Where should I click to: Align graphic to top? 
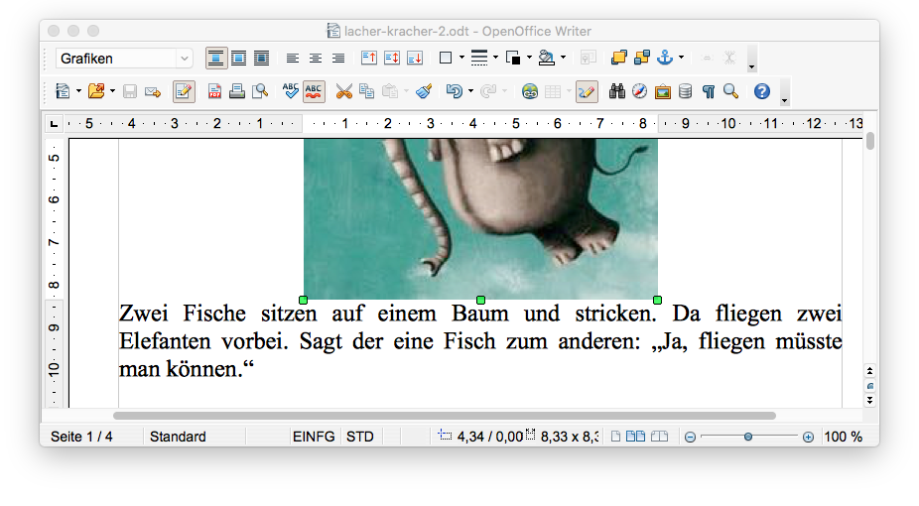[x=368, y=58]
